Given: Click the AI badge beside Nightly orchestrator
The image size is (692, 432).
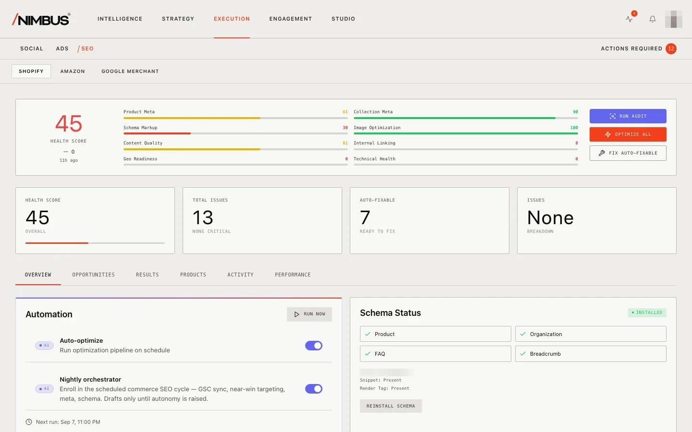Looking at the screenshot, I should click(x=45, y=389).
